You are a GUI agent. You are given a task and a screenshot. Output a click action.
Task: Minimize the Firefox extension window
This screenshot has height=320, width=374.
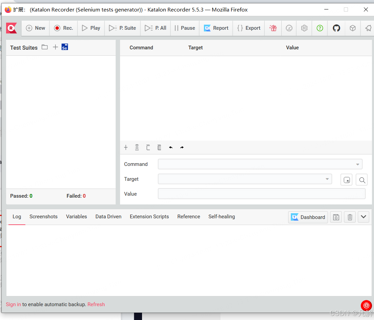tap(326, 9)
